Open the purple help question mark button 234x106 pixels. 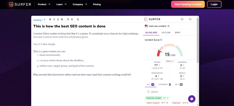192,99
